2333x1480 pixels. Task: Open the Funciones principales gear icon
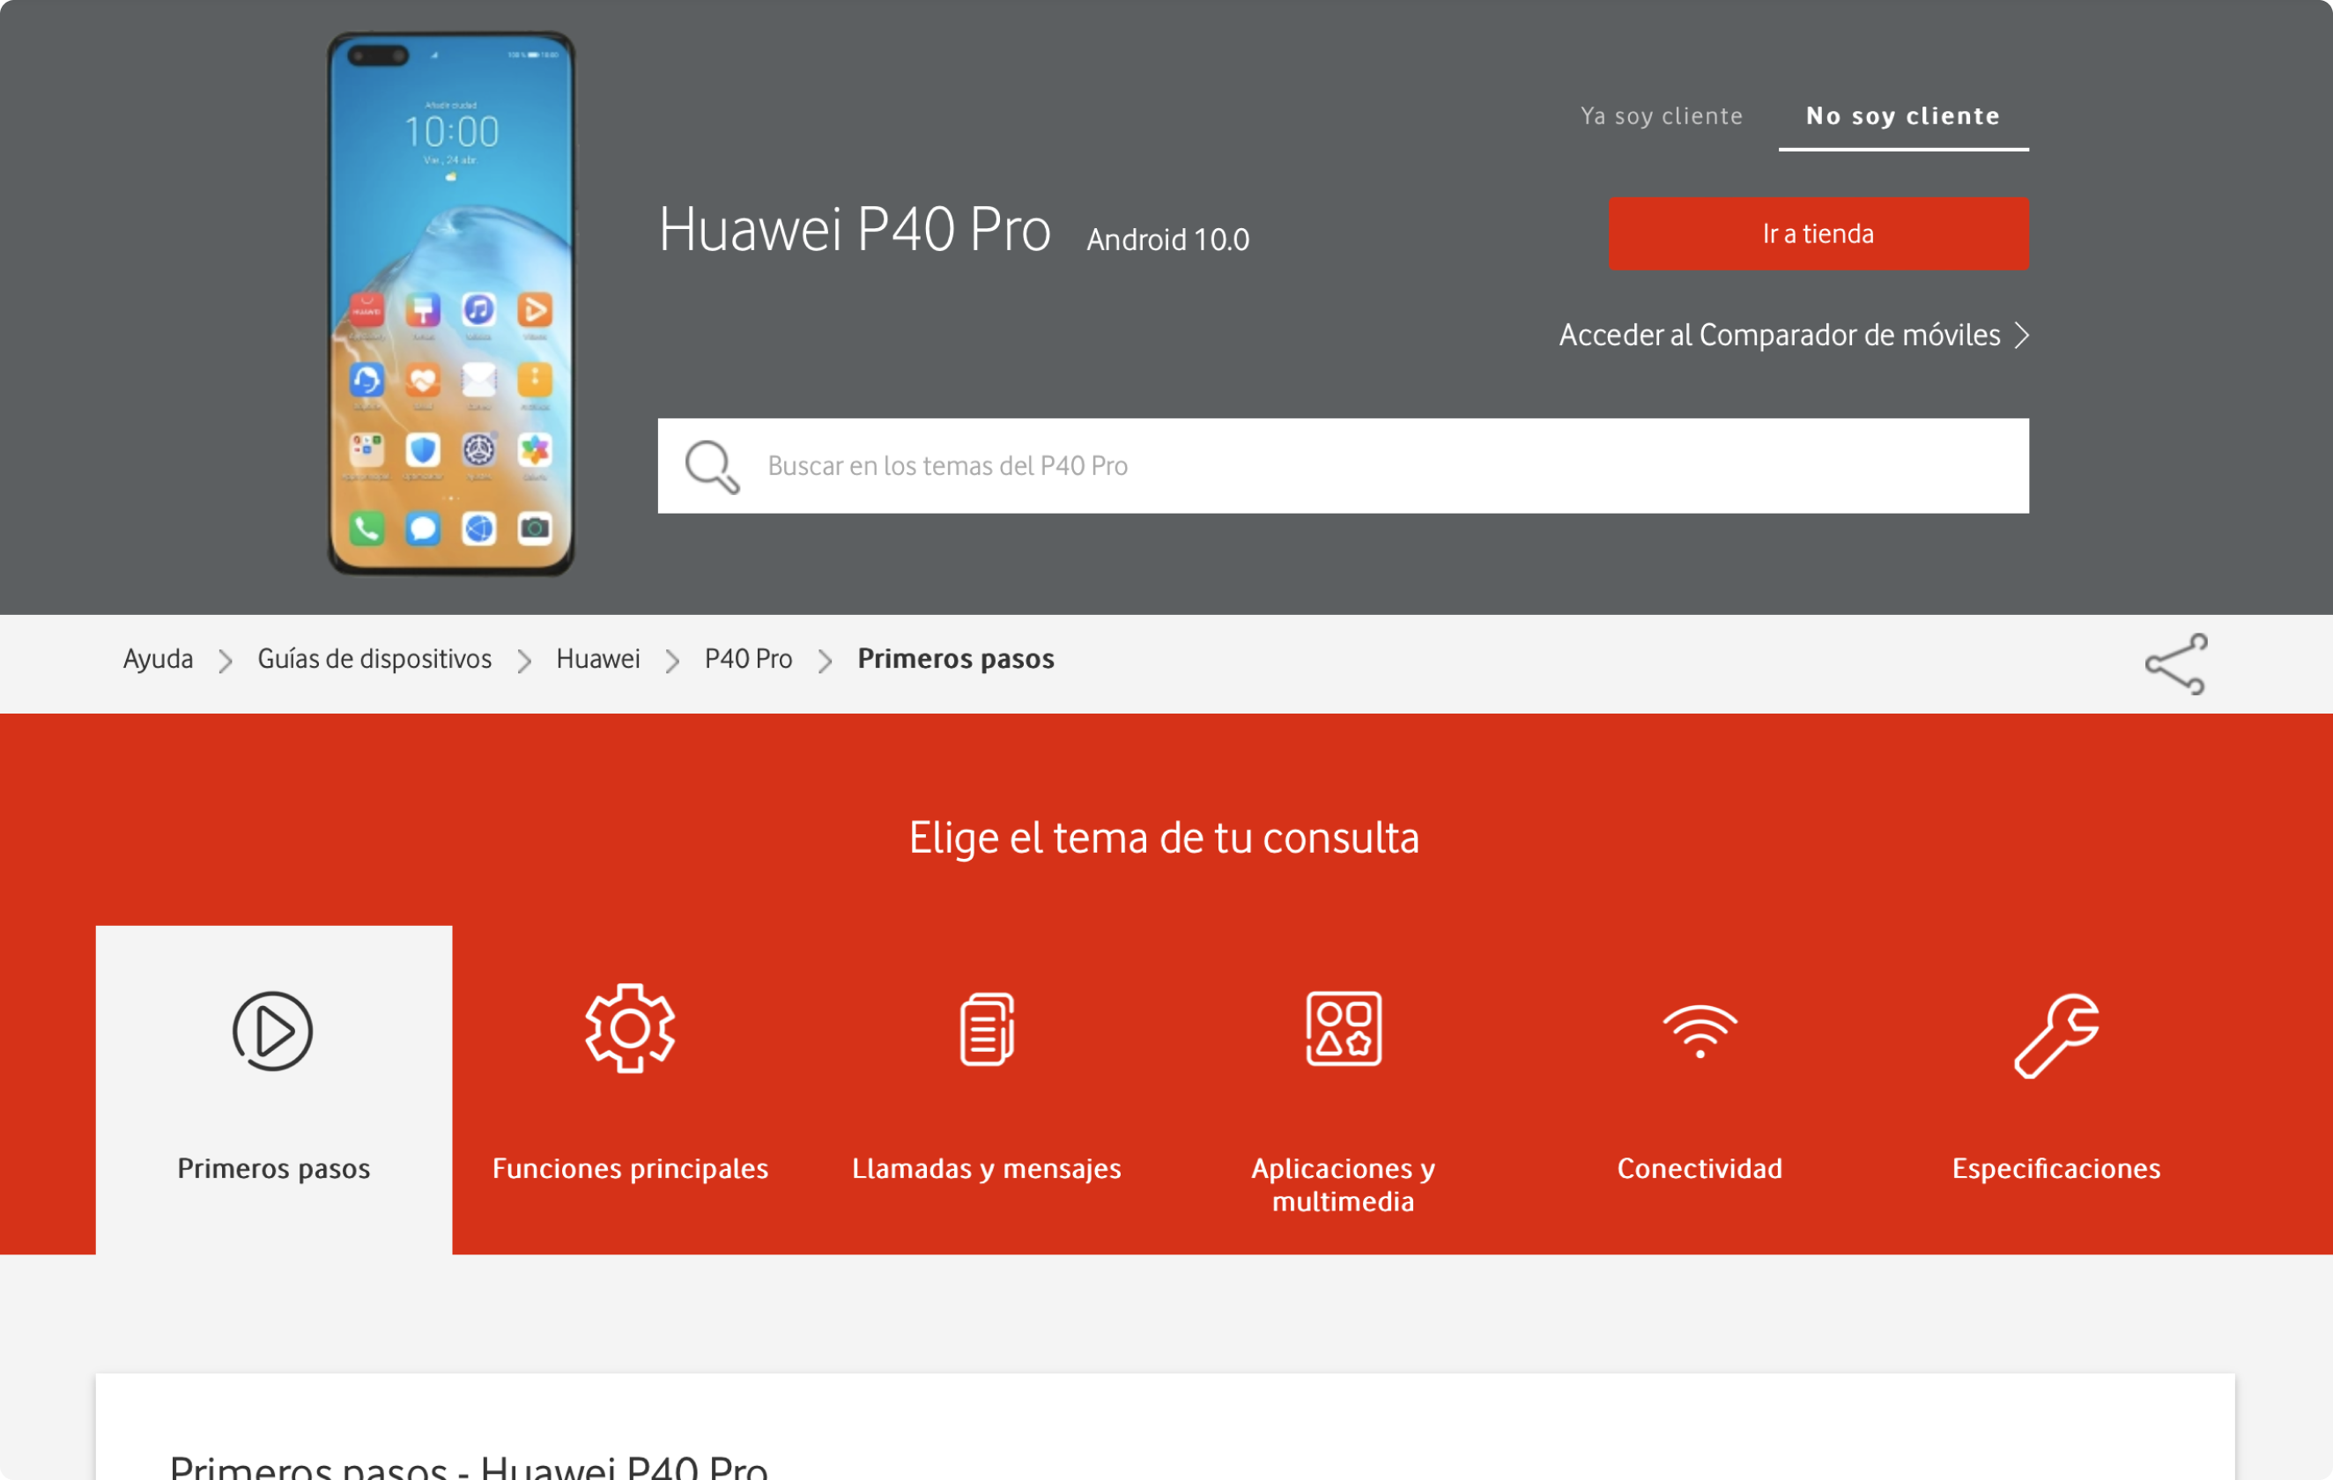[630, 1029]
